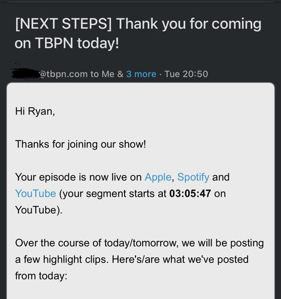The image size is (281, 299).
Task: Click the bold 03:05:47 segment time
Action: coord(190,194)
